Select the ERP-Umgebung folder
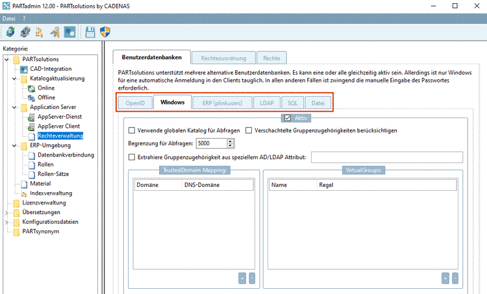The height and width of the screenshot is (294, 487). [24, 145]
